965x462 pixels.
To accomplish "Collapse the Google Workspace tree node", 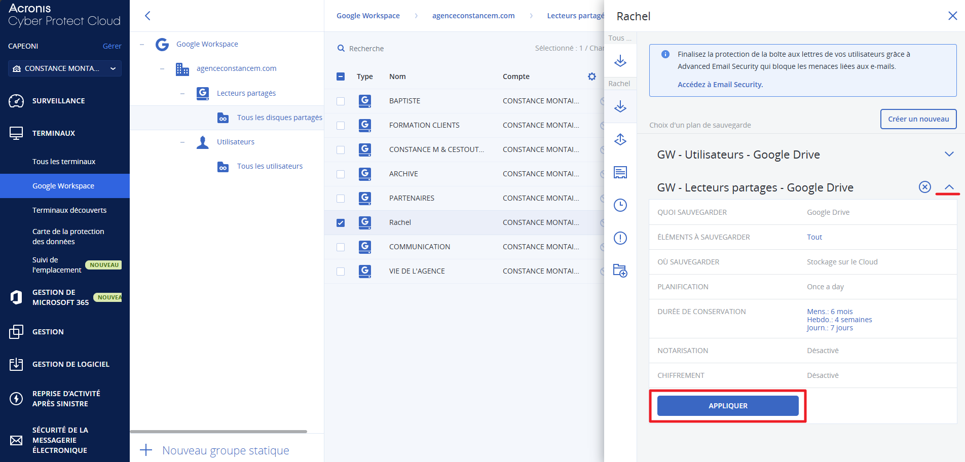I will click(x=142, y=45).
